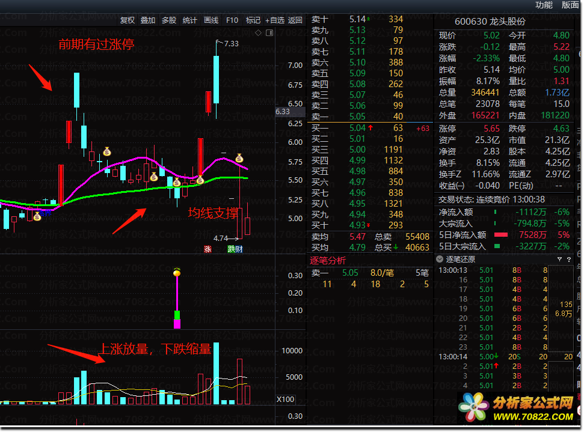
Task: Select the 多股 multi-stock view
Action: tap(169, 20)
